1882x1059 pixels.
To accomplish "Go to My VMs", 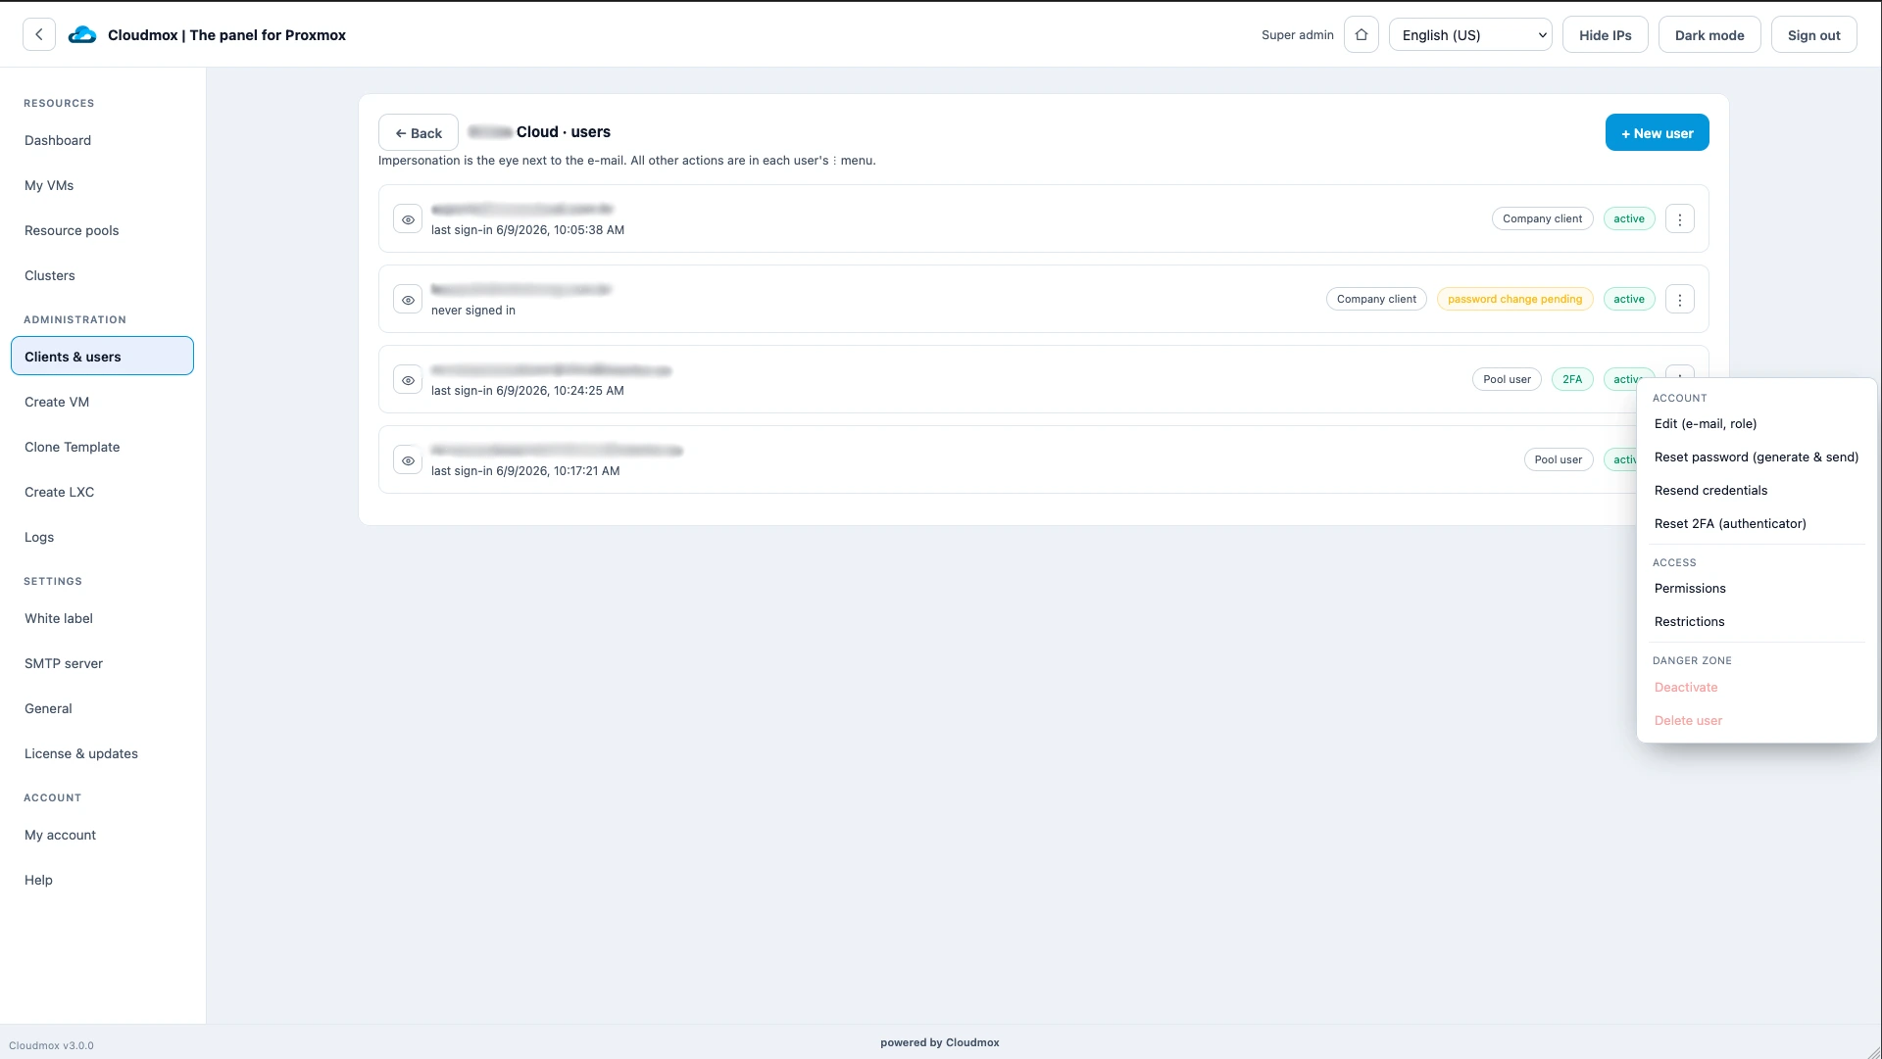I will tap(102, 185).
